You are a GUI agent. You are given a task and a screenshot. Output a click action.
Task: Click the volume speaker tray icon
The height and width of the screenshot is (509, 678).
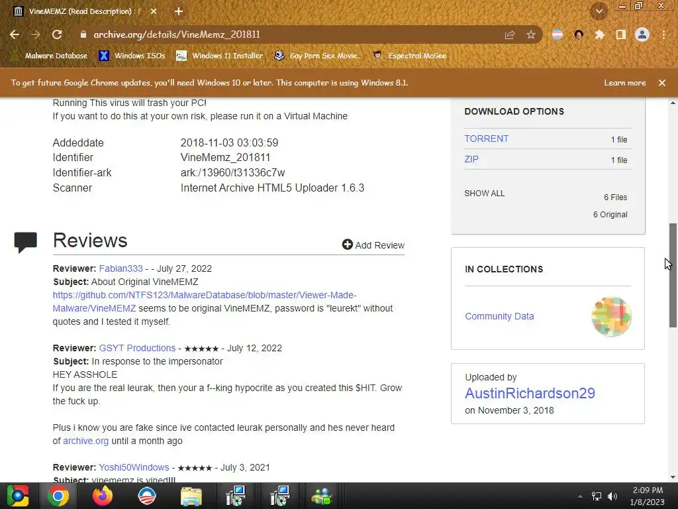tap(612, 496)
